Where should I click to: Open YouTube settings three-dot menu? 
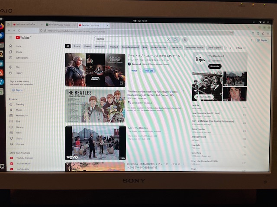click(x=251, y=40)
